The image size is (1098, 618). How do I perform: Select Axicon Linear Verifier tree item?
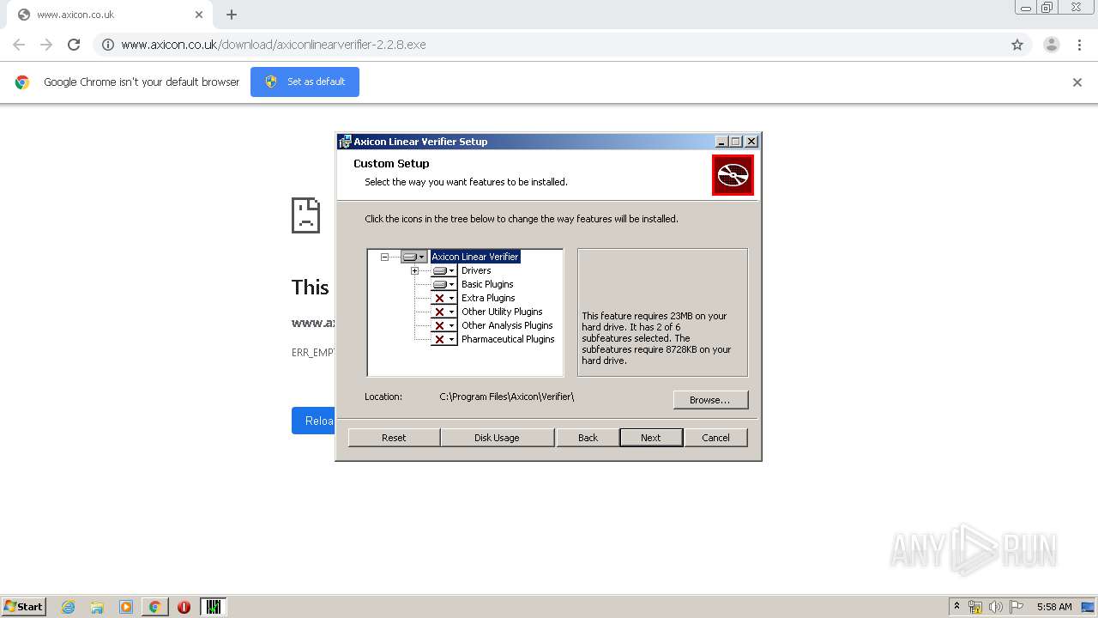[475, 257]
